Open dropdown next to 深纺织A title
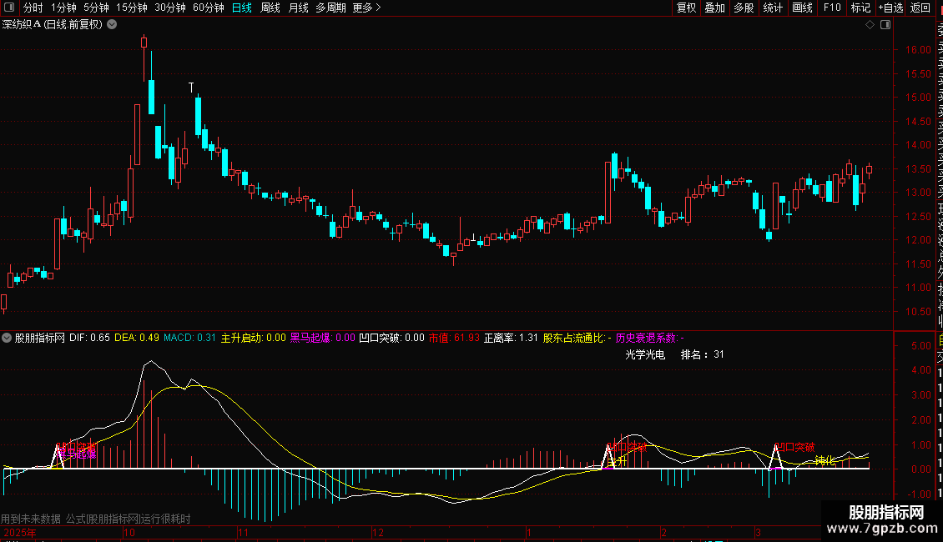This screenshot has height=542, width=943. [112, 25]
